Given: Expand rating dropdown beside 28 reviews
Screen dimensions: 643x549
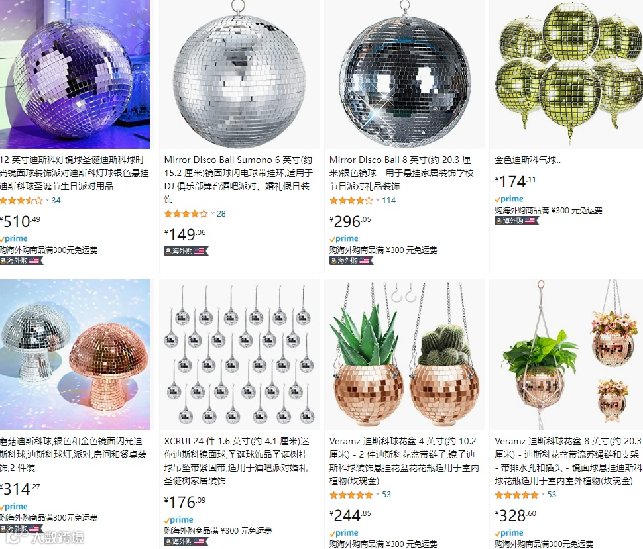Looking at the screenshot, I should (x=213, y=213).
